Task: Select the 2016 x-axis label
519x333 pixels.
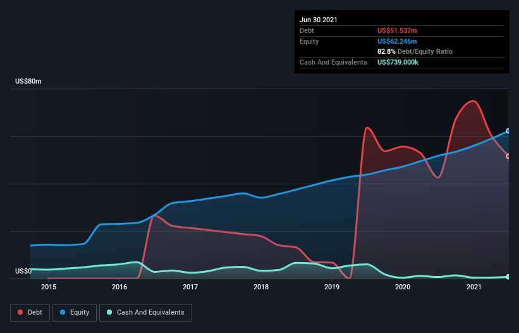Action: pyautogui.click(x=119, y=287)
